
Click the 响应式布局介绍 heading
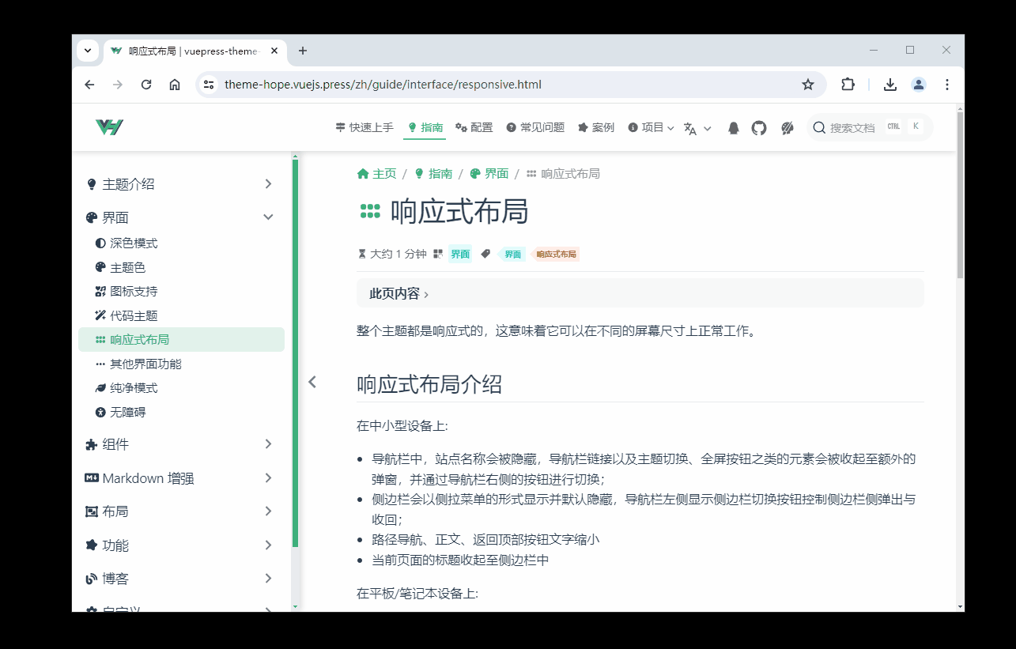click(429, 385)
